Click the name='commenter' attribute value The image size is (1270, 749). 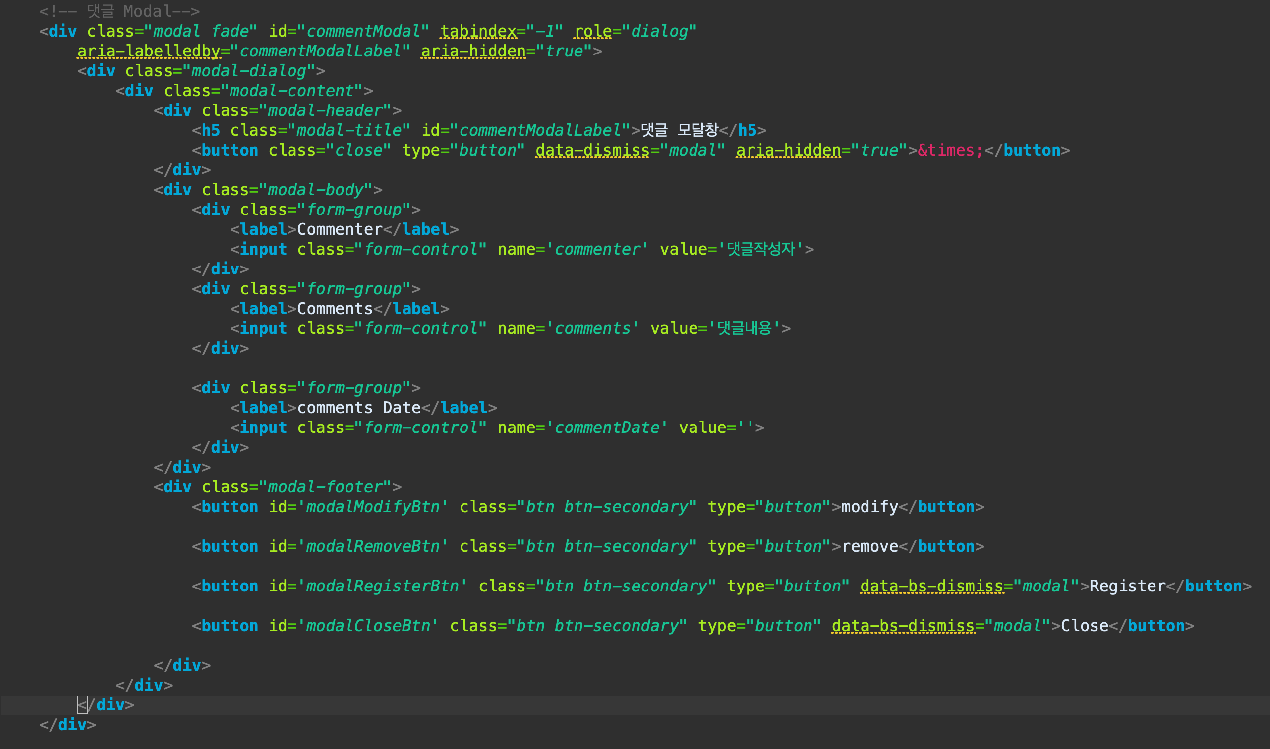point(597,249)
